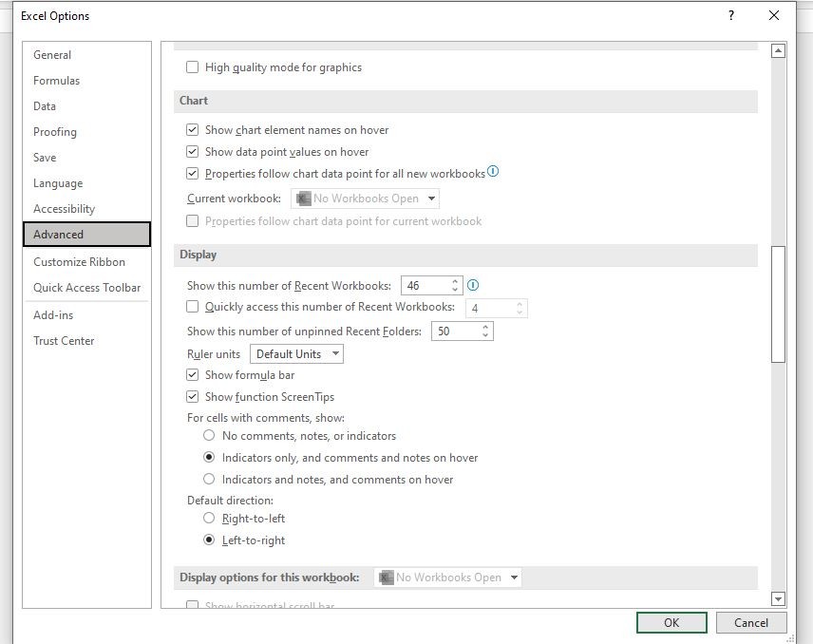
Task: Increase unpinned Recent Folders count
Action: point(485,327)
